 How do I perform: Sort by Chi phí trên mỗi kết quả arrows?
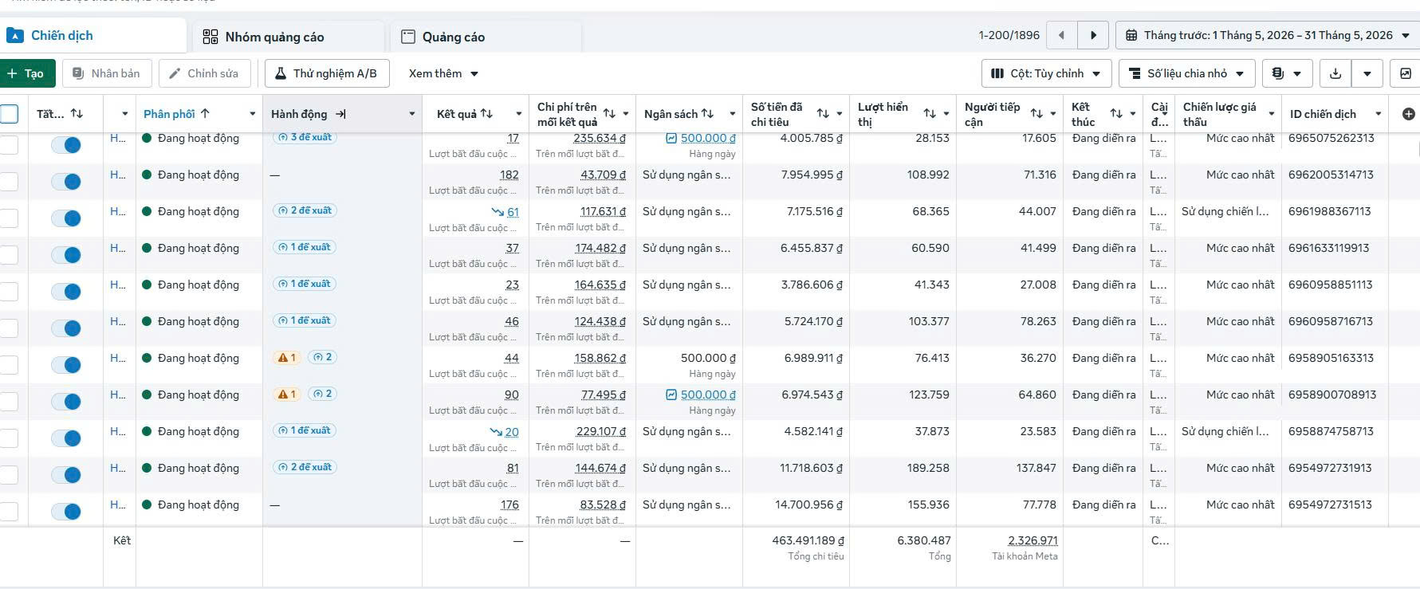coord(609,114)
